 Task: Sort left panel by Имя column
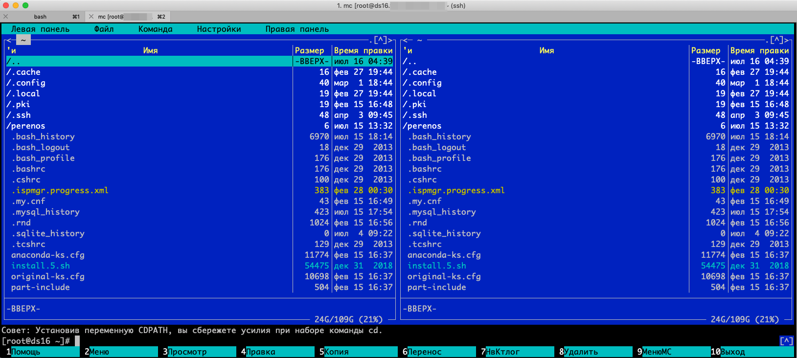pyautogui.click(x=150, y=50)
